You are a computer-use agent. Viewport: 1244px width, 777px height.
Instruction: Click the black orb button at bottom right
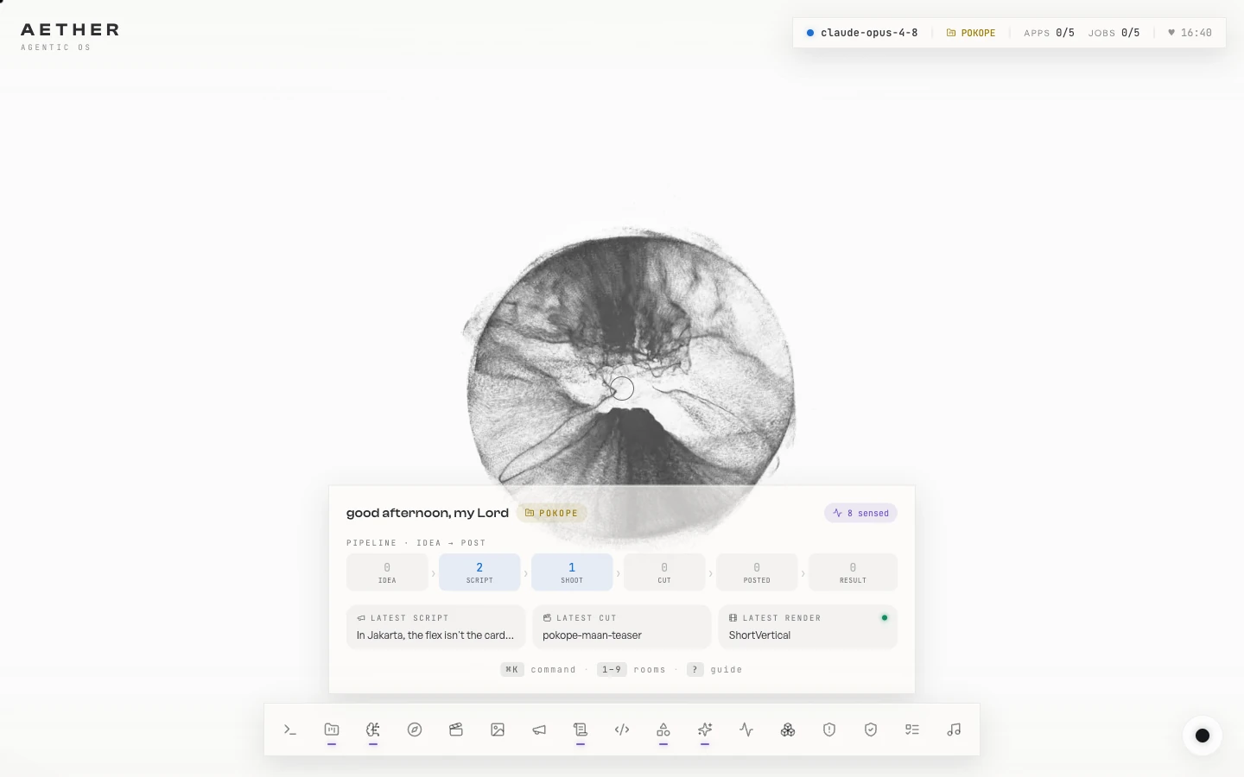[x=1203, y=736]
